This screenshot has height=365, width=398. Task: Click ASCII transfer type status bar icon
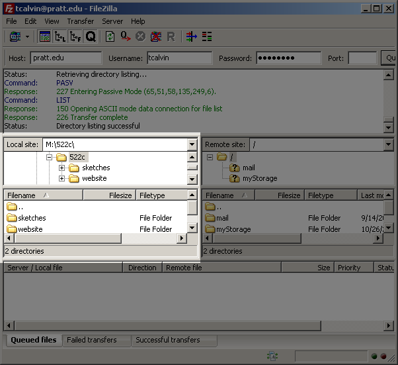(x=272, y=356)
